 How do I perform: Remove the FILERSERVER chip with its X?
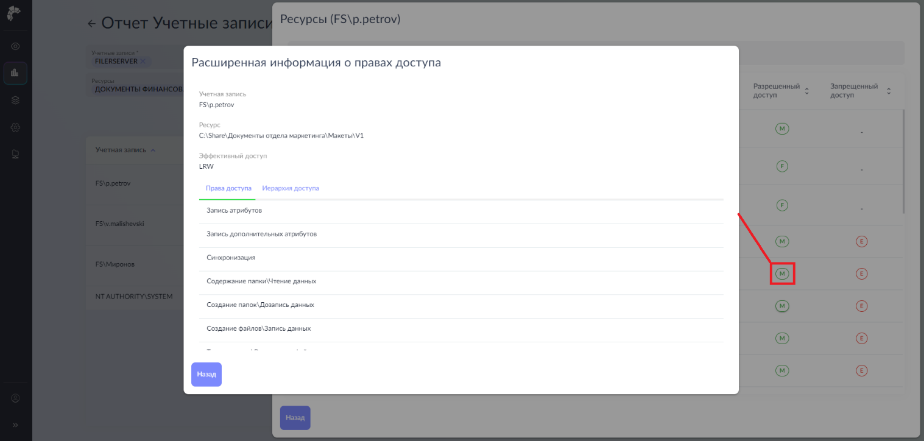coord(143,62)
